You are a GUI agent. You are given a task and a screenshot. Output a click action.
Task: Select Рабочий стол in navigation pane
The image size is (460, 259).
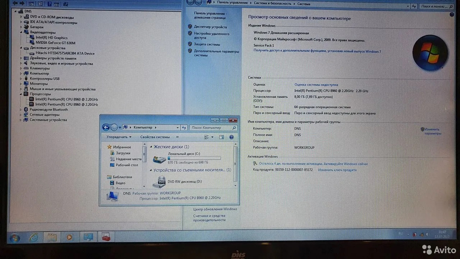click(x=127, y=165)
